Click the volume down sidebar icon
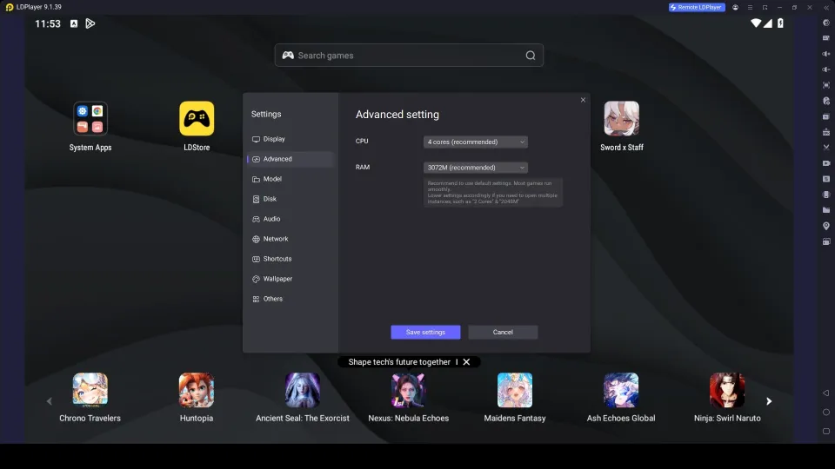Screen dimensions: 835x469 pos(826,69)
